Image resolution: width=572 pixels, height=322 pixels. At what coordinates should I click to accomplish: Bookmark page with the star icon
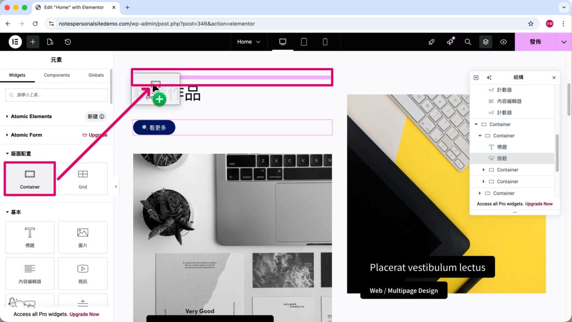(530, 24)
